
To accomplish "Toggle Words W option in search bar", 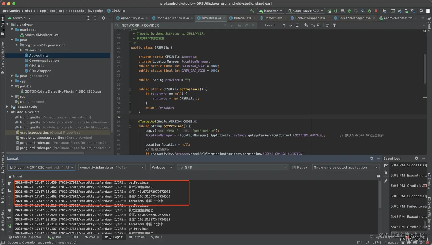I will point(246,25).
